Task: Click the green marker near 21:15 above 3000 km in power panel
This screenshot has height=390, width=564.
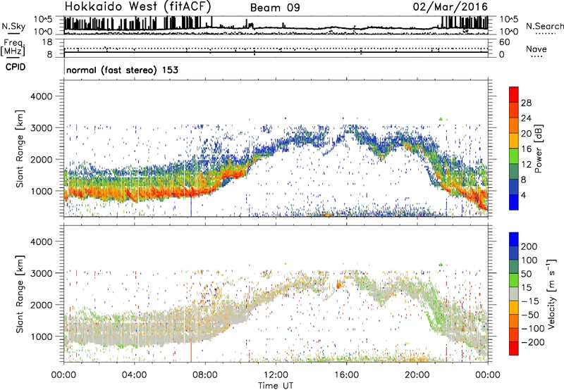Action: [x=441, y=119]
